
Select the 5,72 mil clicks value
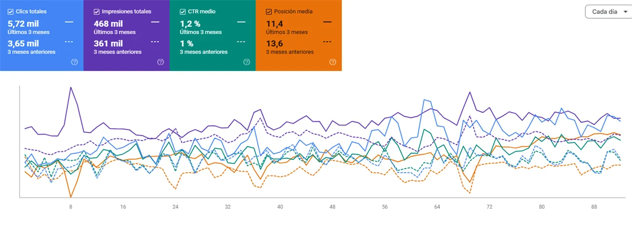coord(23,24)
